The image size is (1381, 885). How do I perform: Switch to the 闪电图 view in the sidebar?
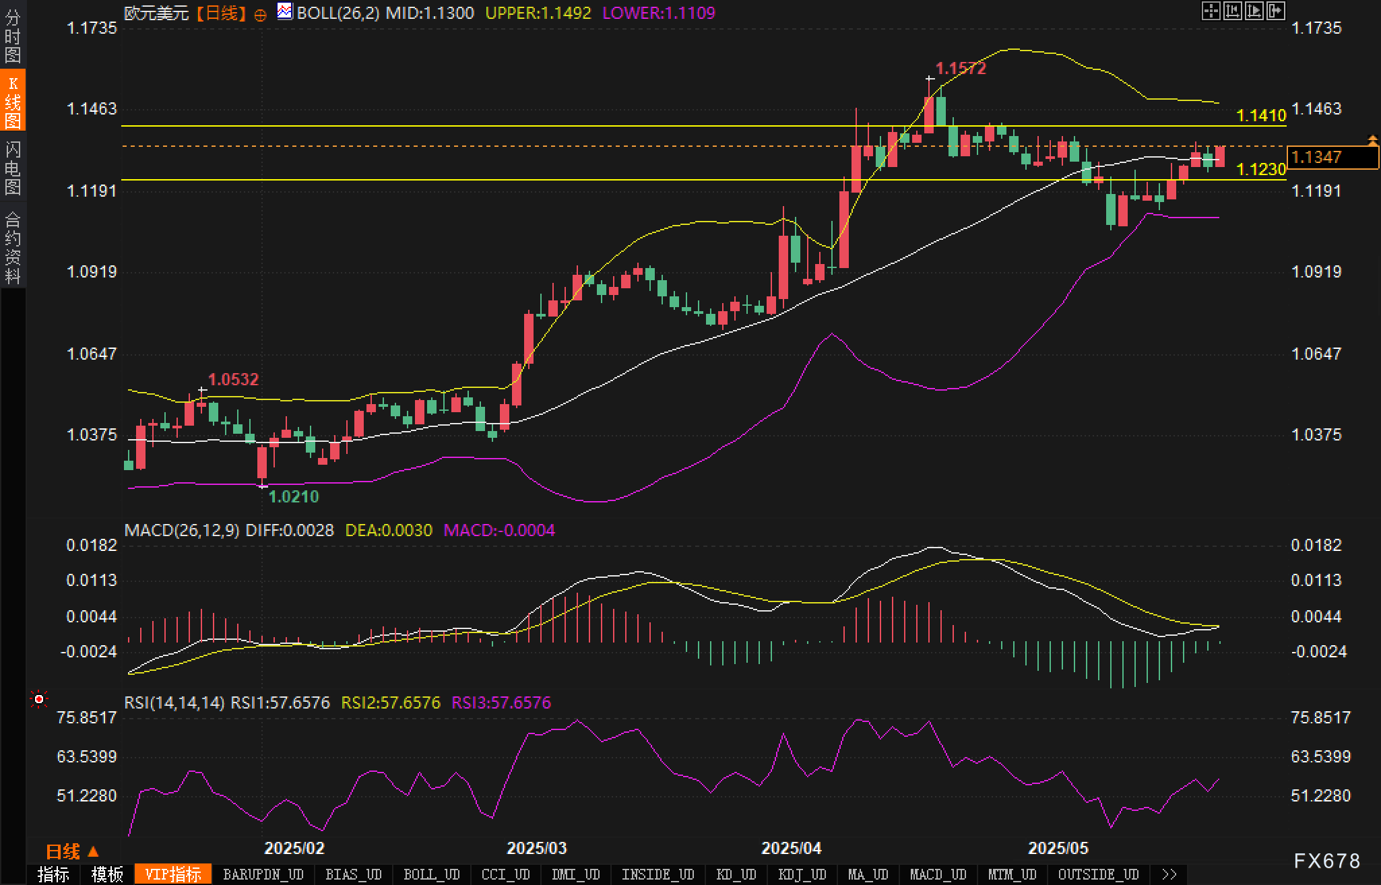pos(13,168)
